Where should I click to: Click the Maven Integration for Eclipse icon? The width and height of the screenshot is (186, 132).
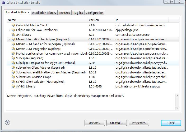(13, 39)
